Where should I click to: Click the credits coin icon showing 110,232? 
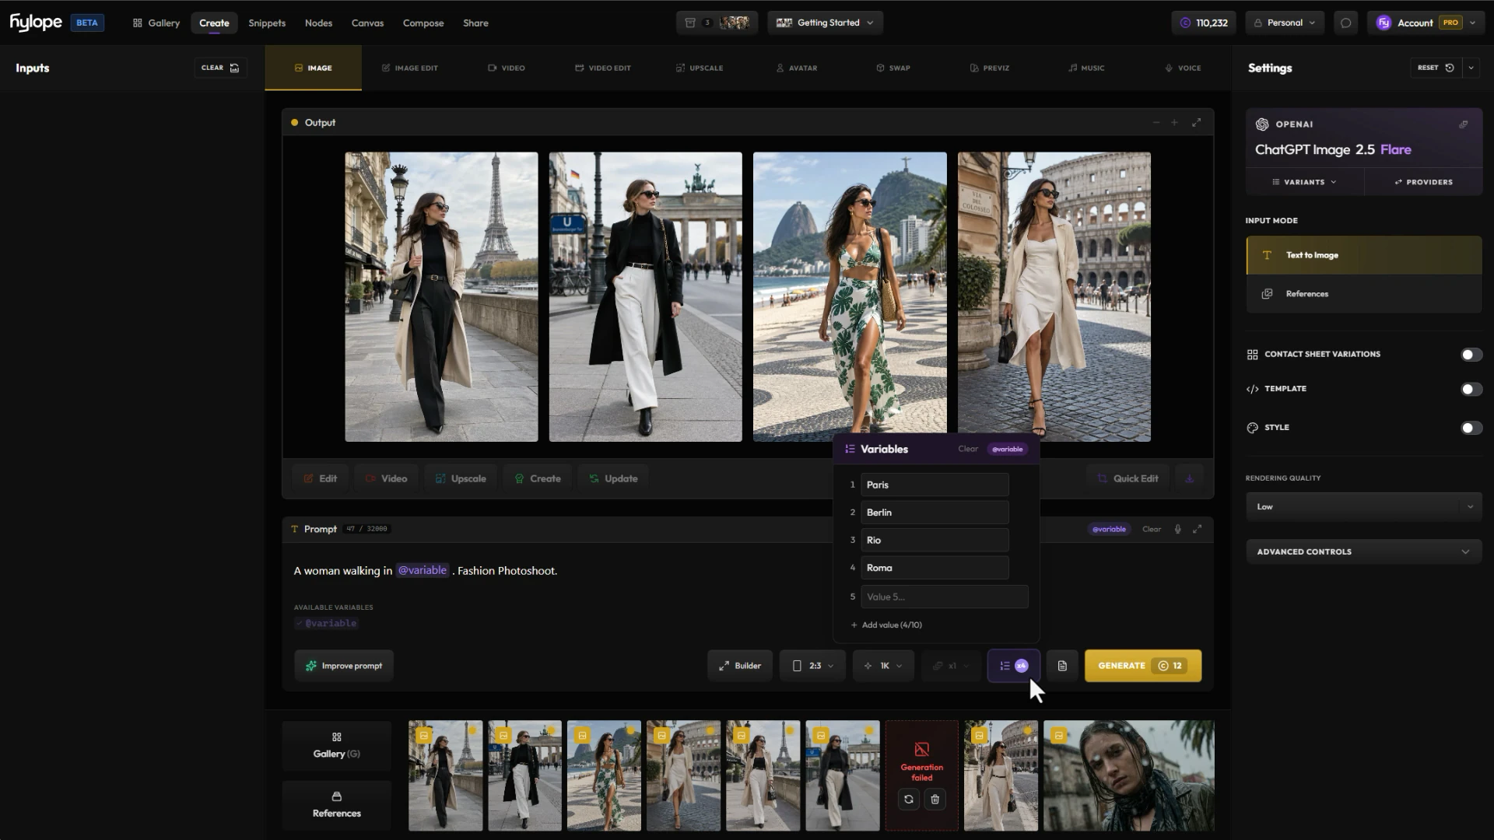click(1185, 23)
